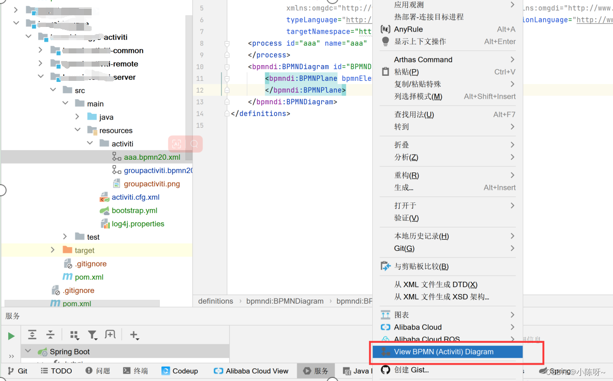Open the 终端 terminal tool window
Screen dimensions: 613x381
coord(135,371)
